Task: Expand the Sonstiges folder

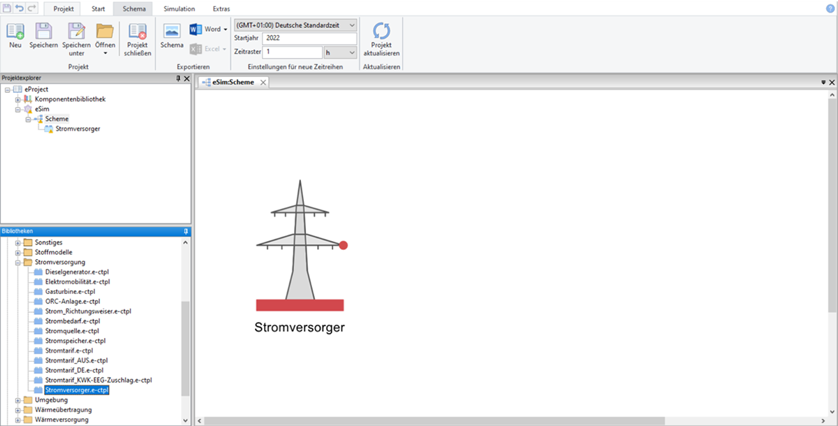Action: pos(18,242)
